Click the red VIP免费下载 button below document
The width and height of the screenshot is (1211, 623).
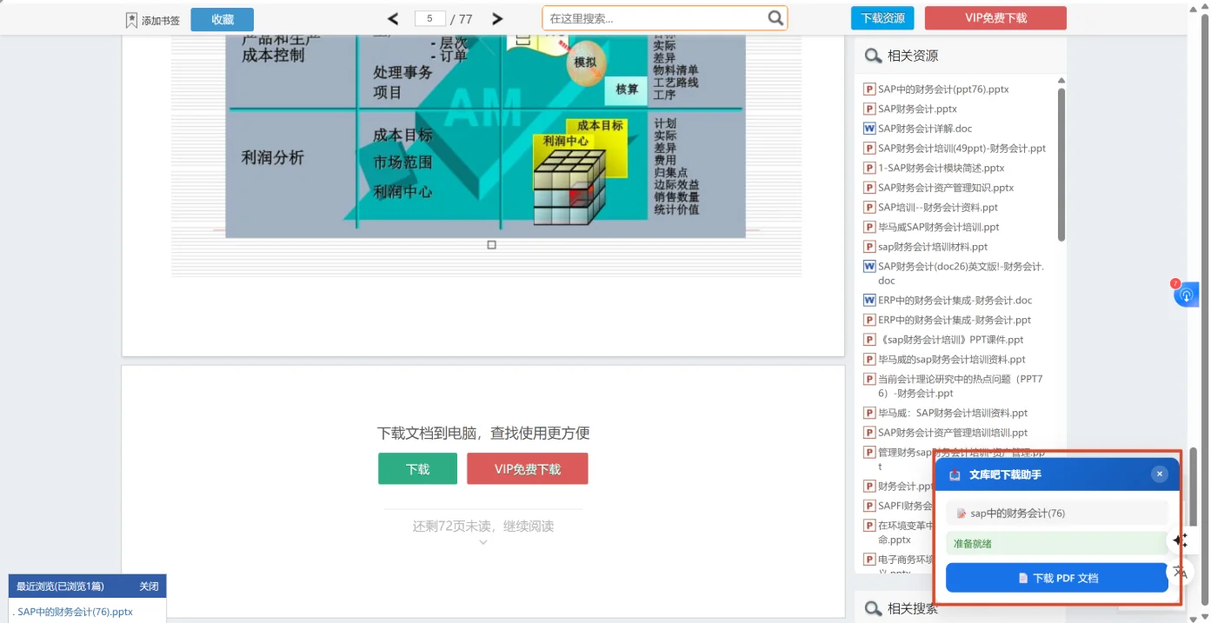point(528,468)
